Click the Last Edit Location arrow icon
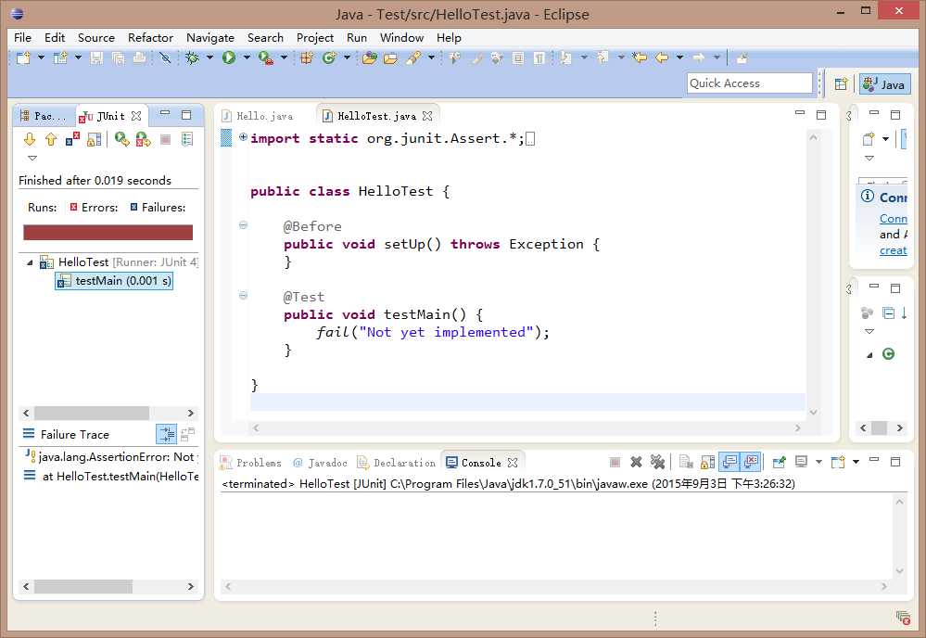The width and height of the screenshot is (926, 638). [x=639, y=57]
